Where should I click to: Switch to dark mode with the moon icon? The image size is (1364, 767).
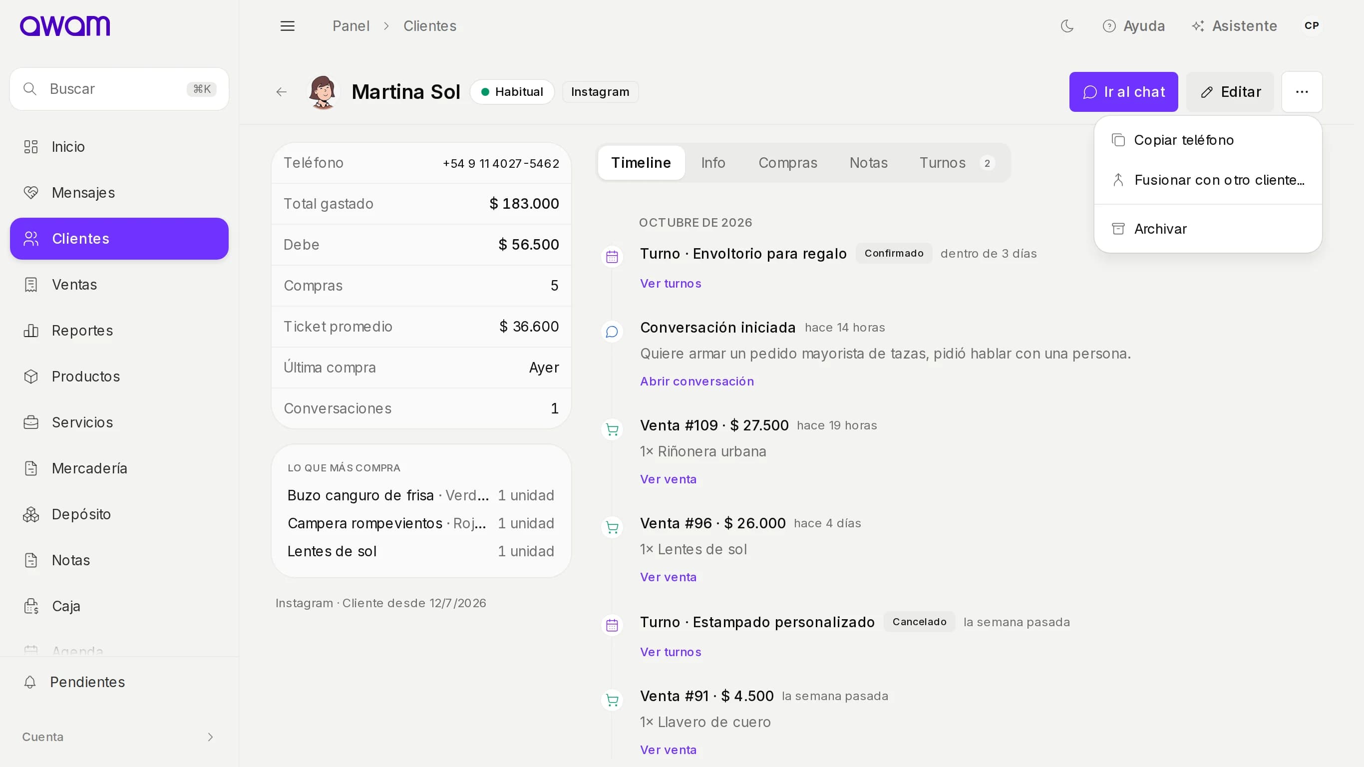click(1067, 26)
